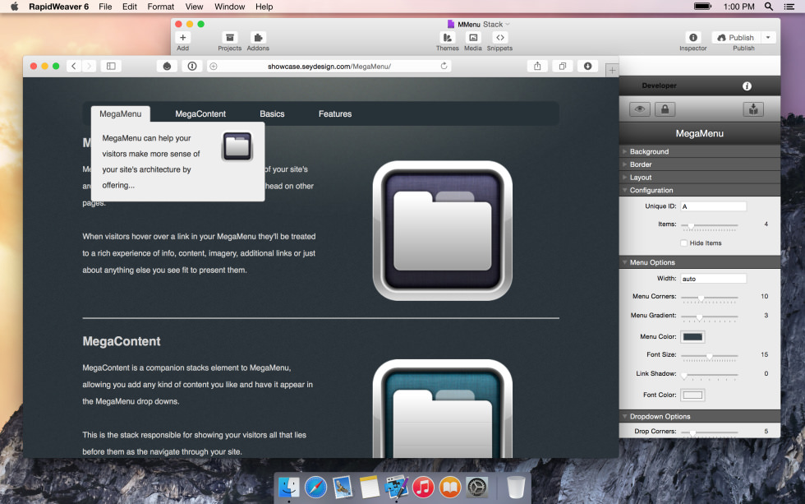Click the Link Shadow slider
This screenshot has height=504, width=805.
click(710, 375)
